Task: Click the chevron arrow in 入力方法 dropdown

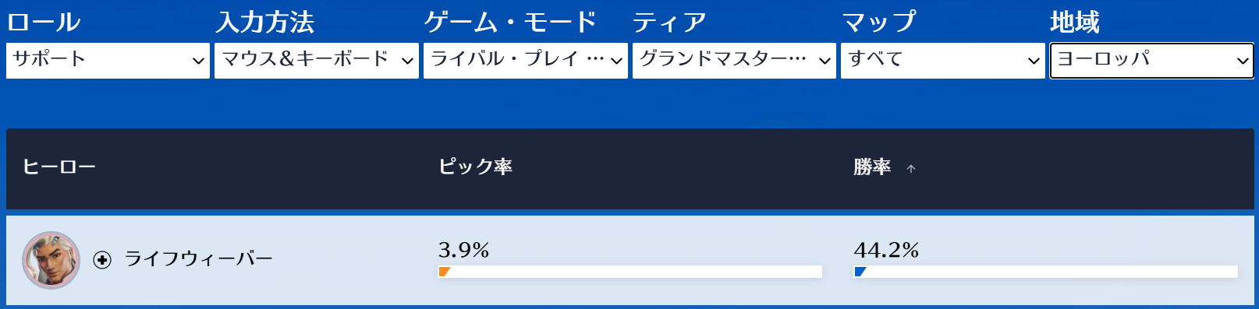Action: coord(407,61)
